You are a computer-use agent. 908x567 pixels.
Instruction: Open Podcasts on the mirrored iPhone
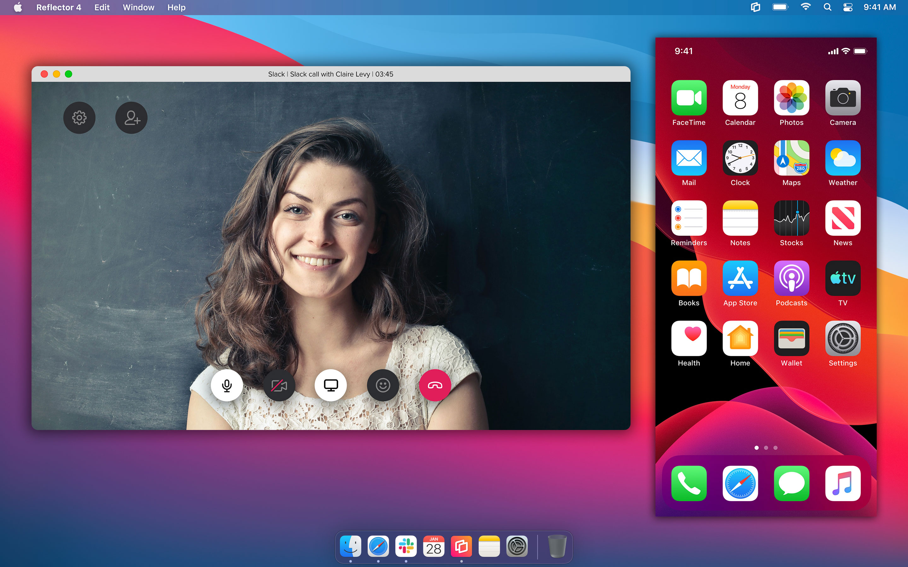[791, 279]
